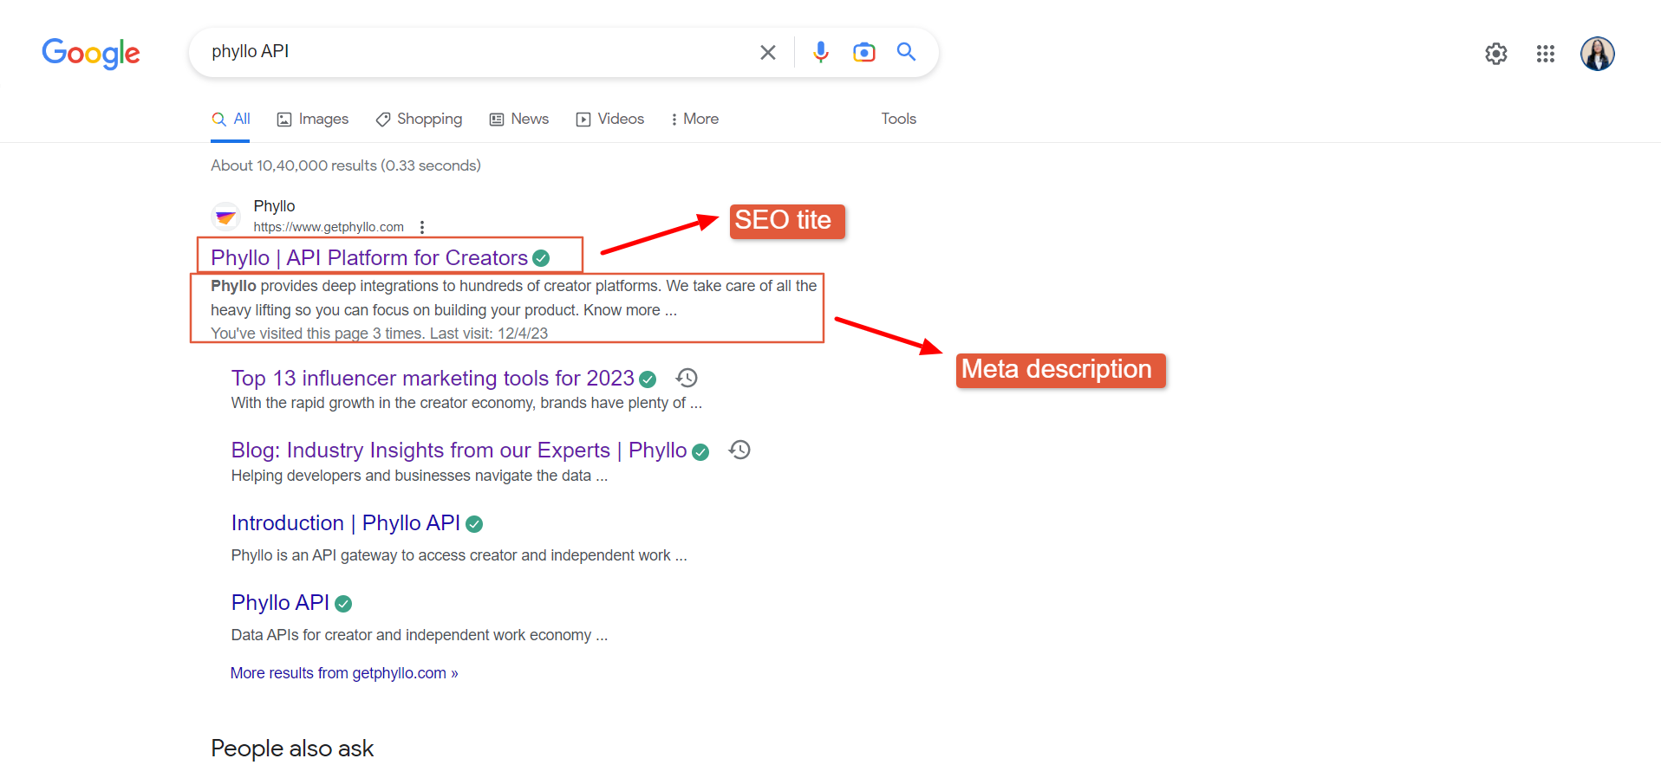Open search by image camera icon

pos(863,53)
